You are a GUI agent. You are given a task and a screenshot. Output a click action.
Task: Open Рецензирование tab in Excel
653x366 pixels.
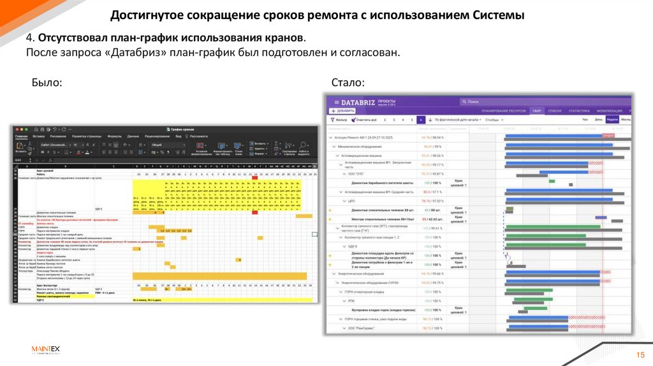pos(157,136)
